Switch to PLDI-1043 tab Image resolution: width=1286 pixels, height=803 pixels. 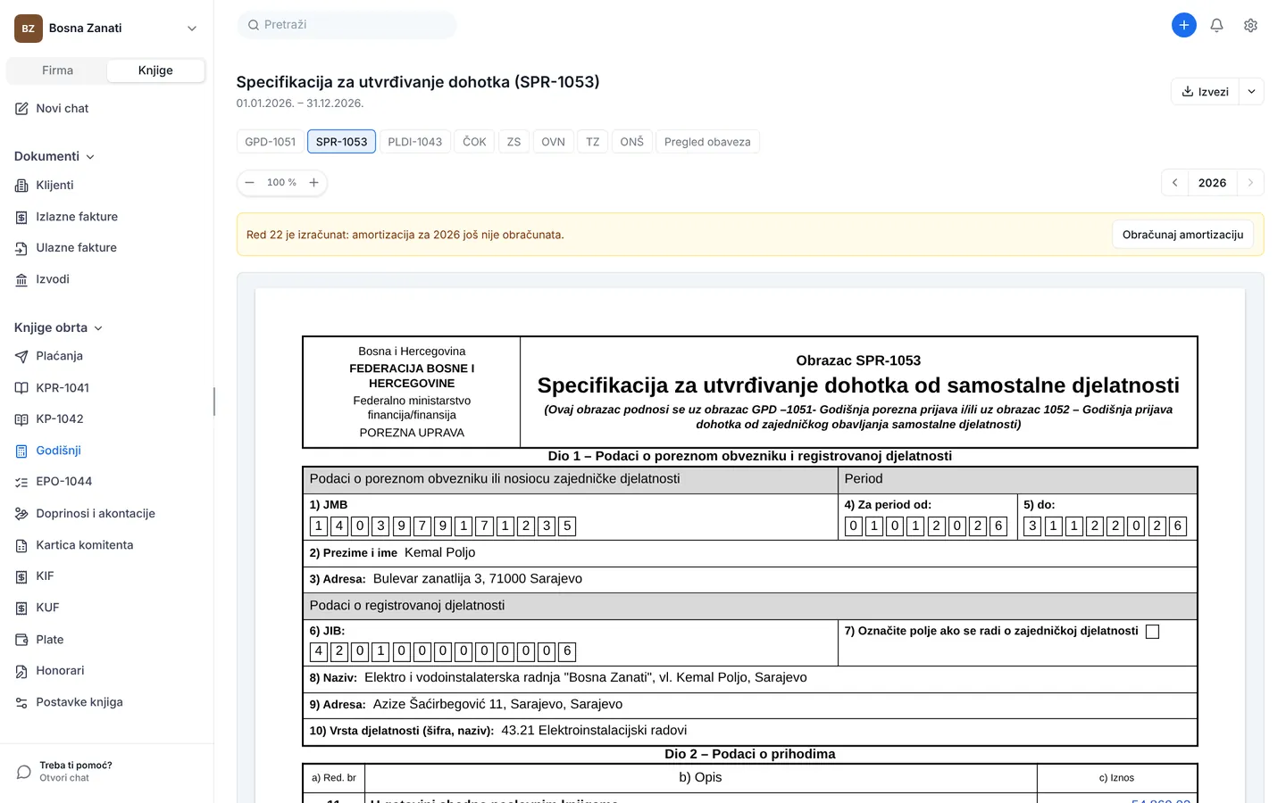pyautogui.click(x=414, y=142)
